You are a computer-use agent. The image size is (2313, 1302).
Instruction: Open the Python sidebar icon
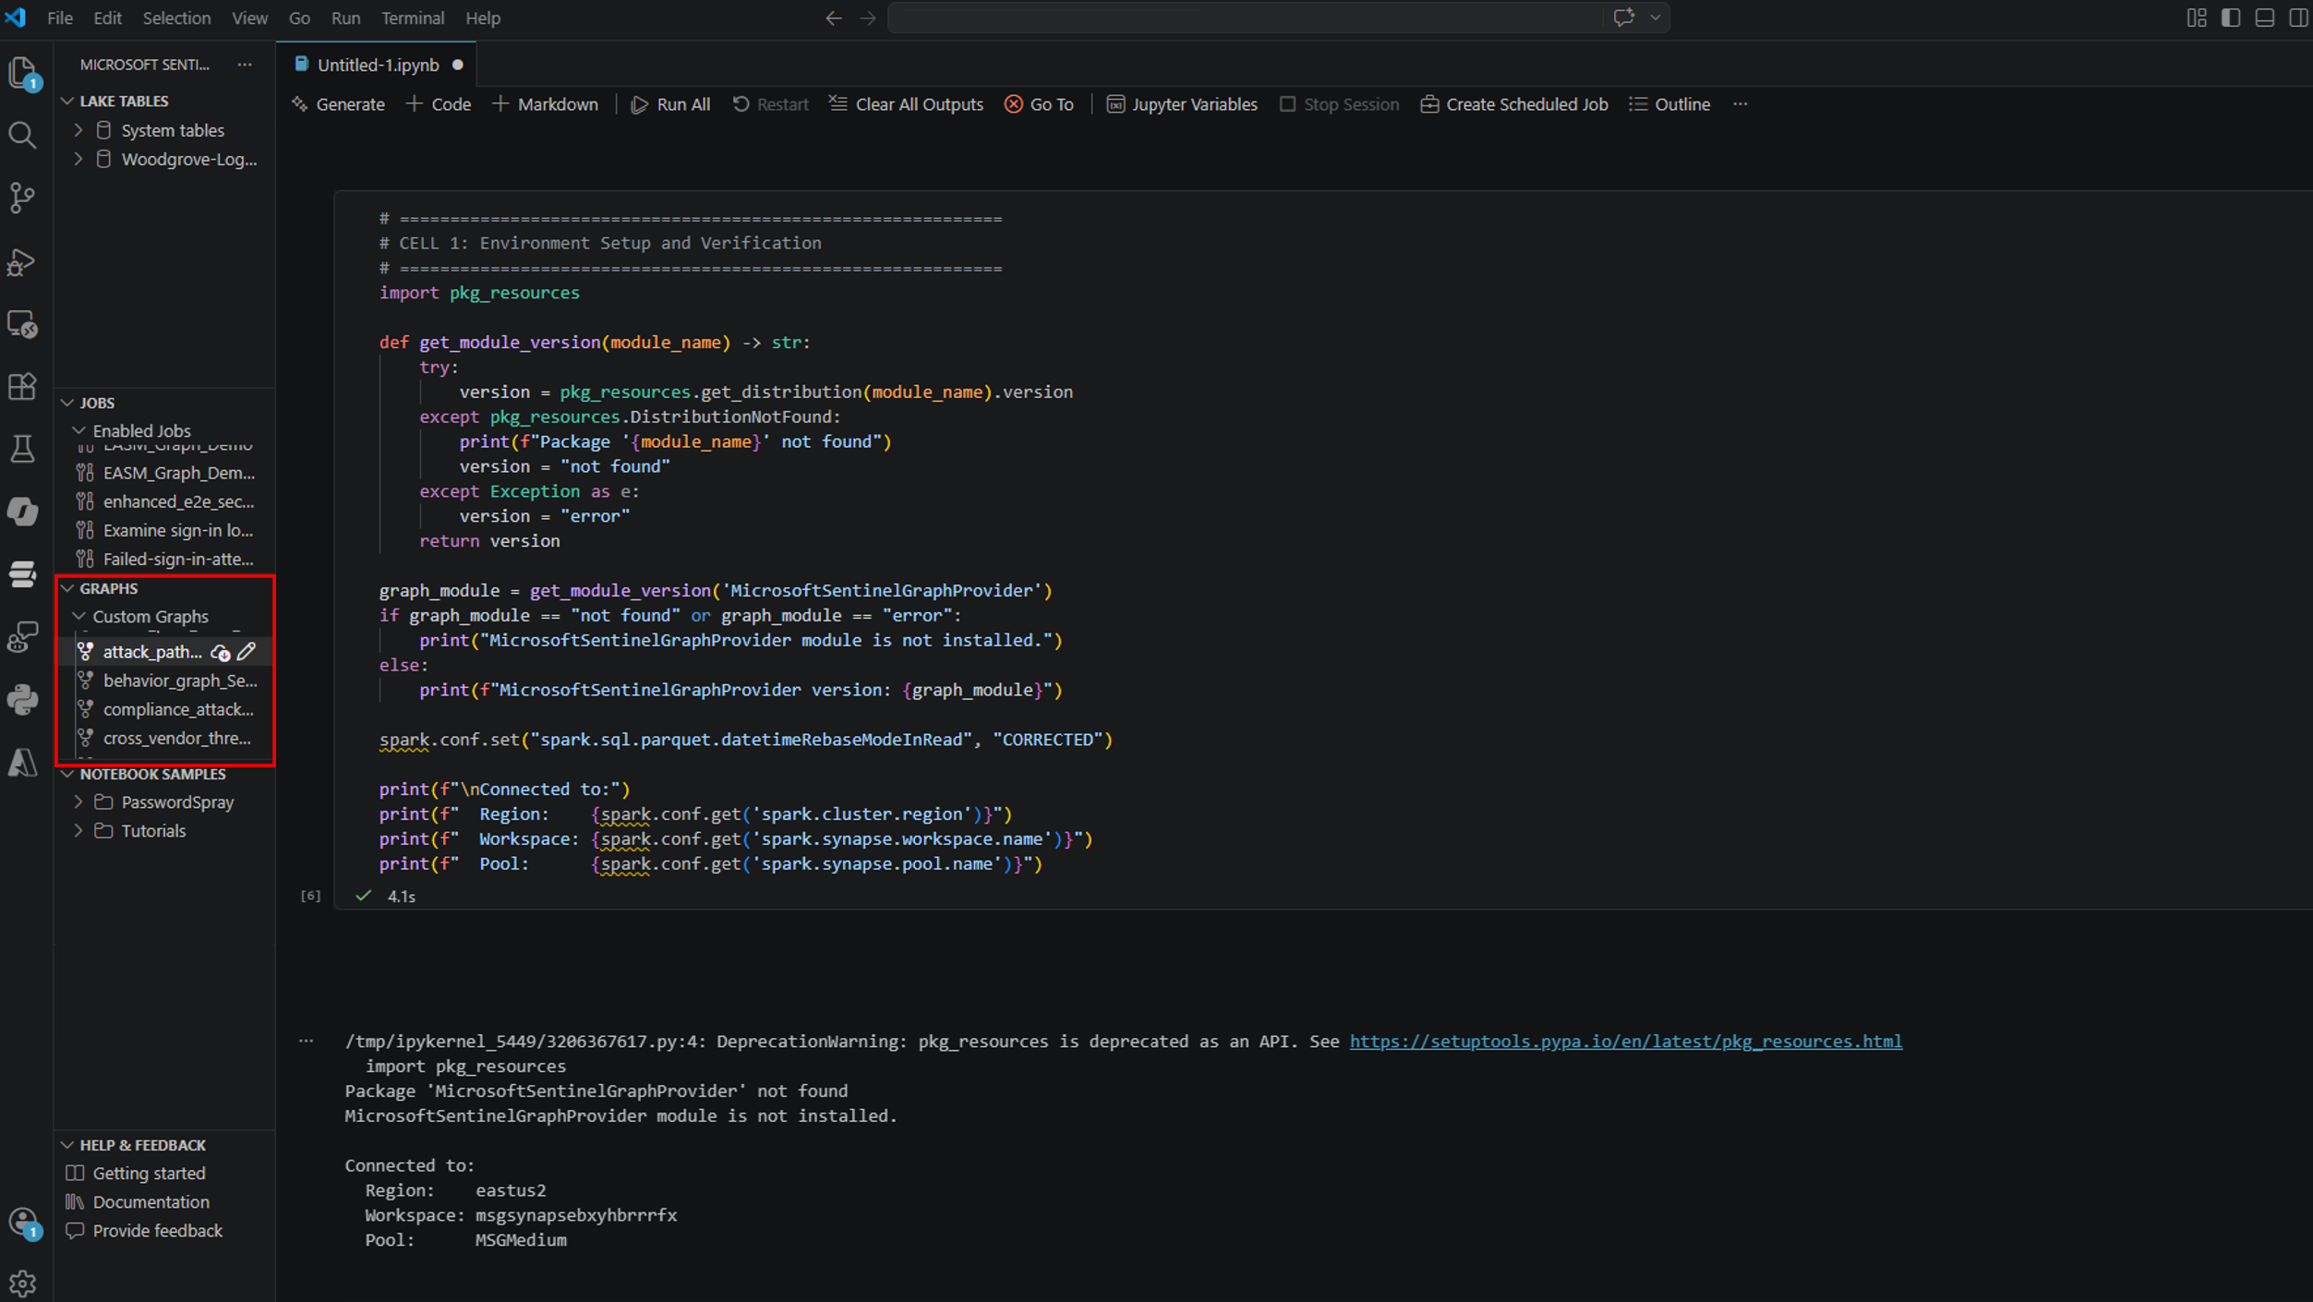tap(22, 699)
